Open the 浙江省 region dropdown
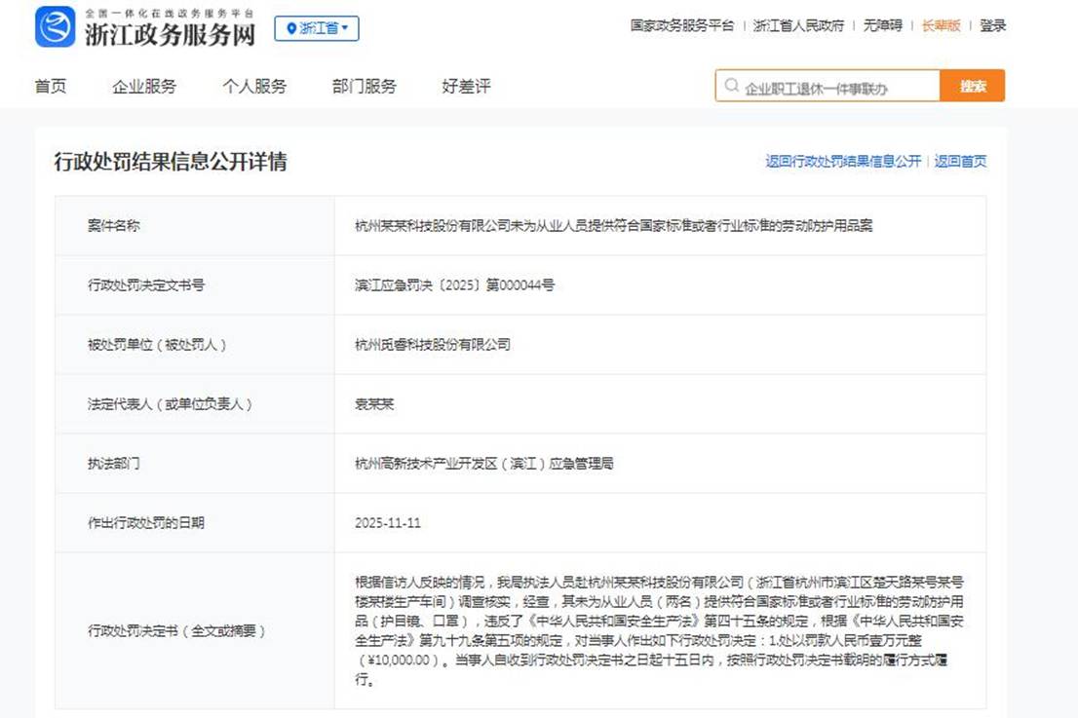Screen dimensions: 1078x718 (x=317, y=28)
